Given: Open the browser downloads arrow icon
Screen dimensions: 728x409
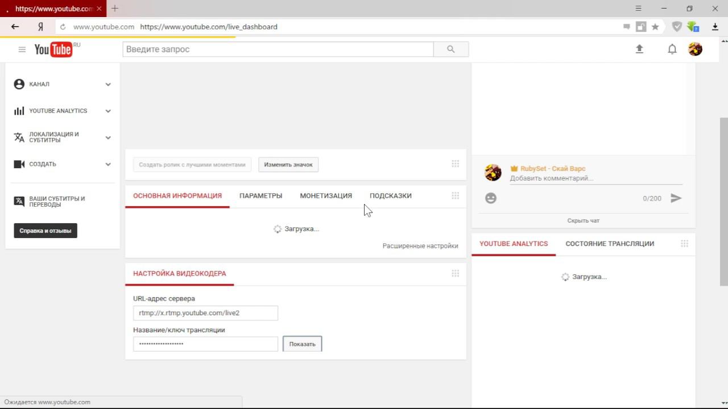Looking at the screenshot, I should pyautogui.click(x=715, y=27).
